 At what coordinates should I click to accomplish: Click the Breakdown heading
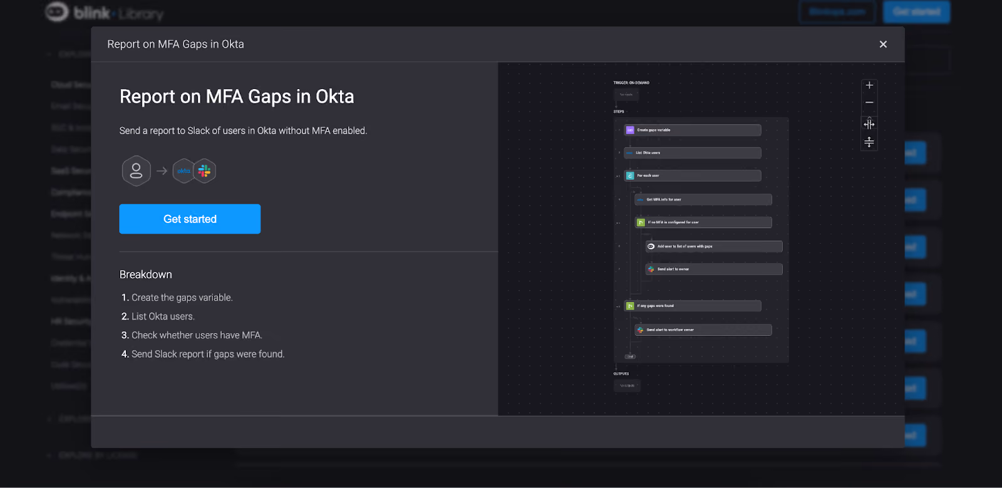146,274
